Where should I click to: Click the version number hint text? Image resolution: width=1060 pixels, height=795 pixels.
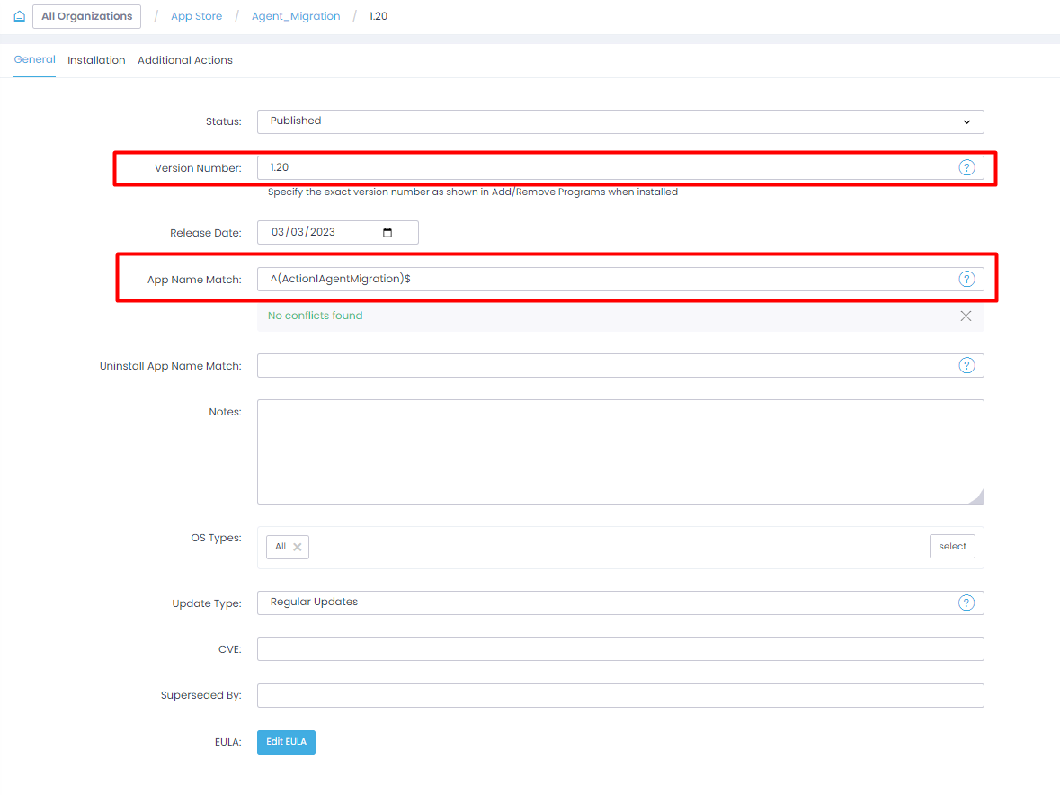pos(473,192)
